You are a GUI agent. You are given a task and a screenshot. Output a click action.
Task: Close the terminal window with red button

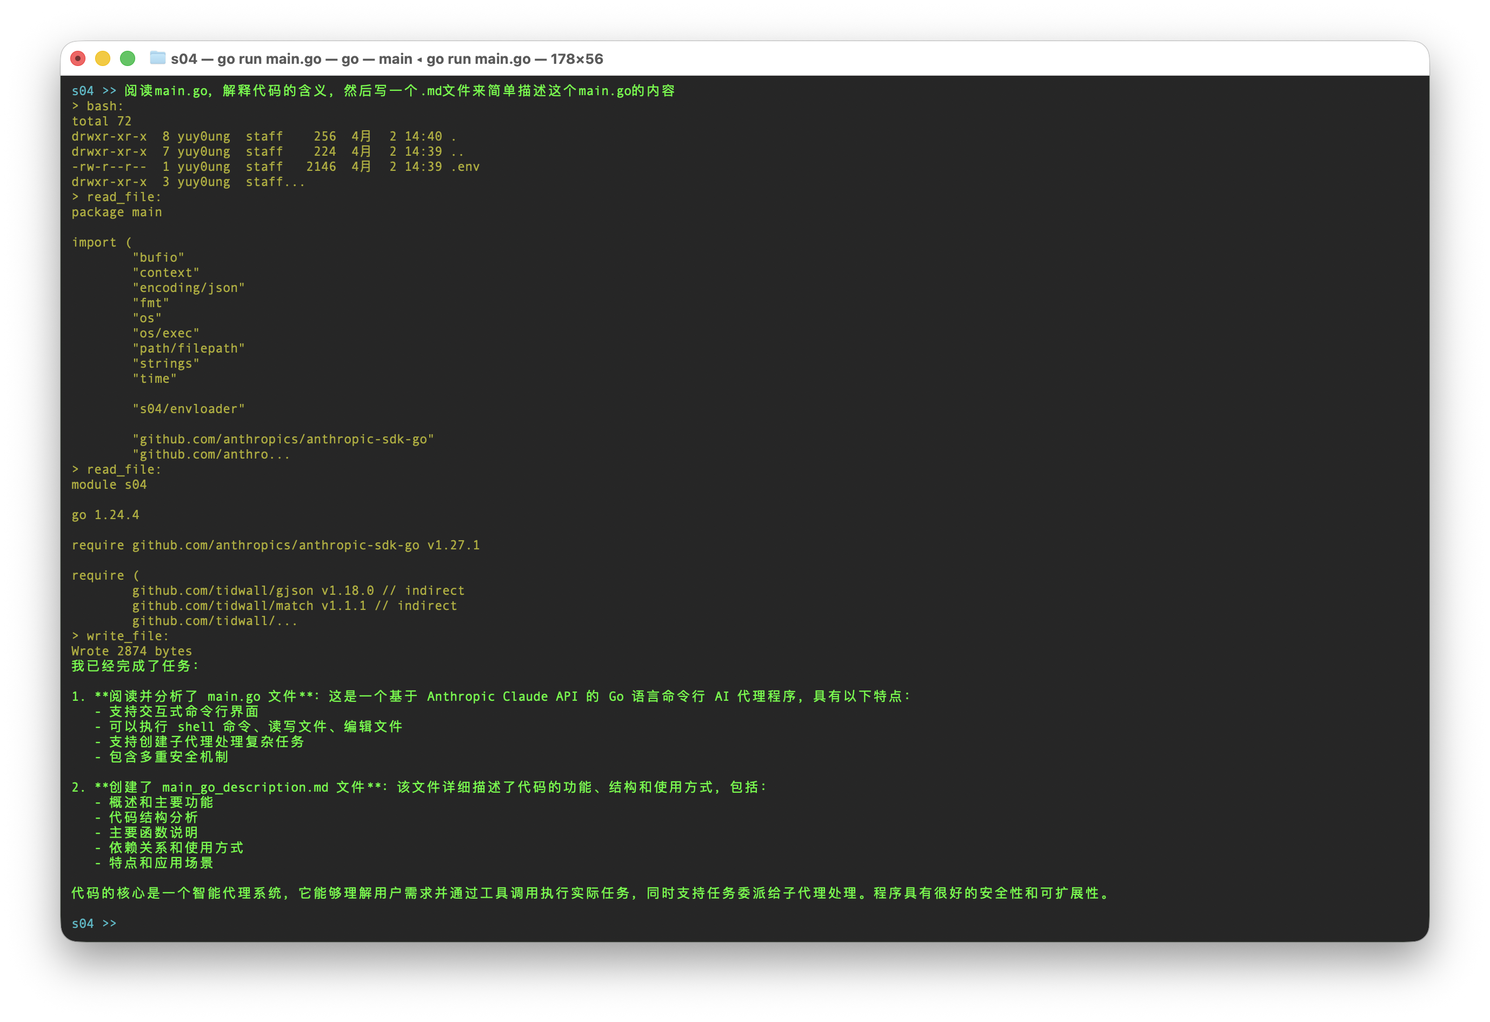point(78,58)
